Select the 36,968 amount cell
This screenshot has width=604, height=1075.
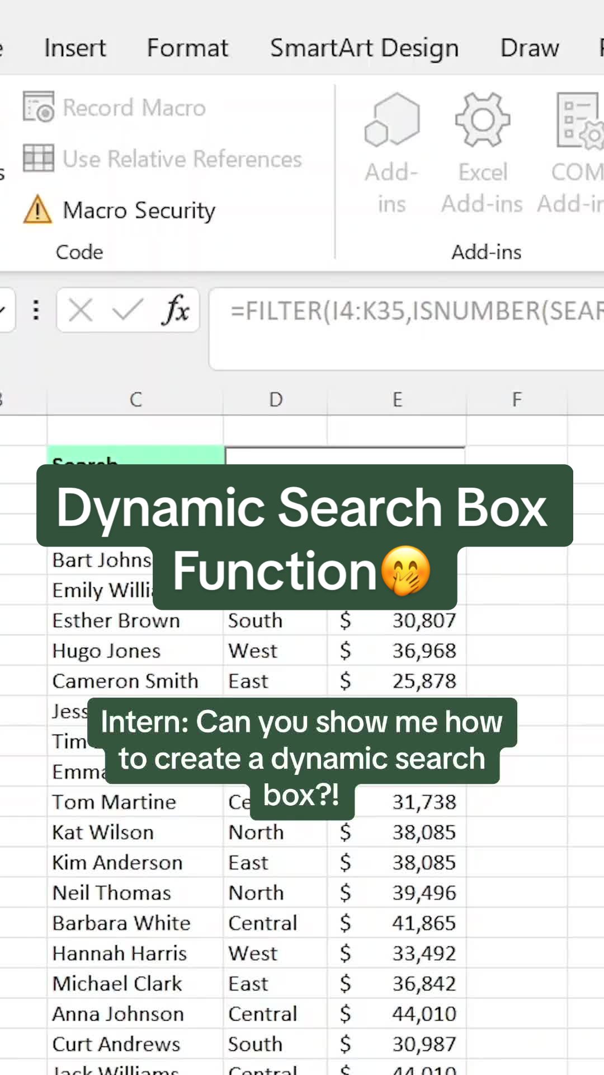click(397, 651)
